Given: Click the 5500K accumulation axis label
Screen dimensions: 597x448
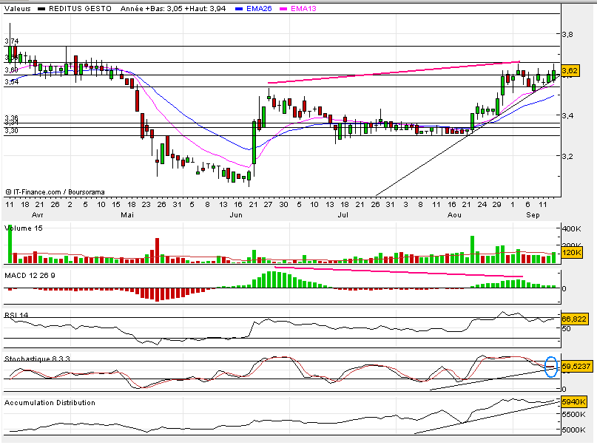Looking at the screenshot, I should click(x=573, y=414).
